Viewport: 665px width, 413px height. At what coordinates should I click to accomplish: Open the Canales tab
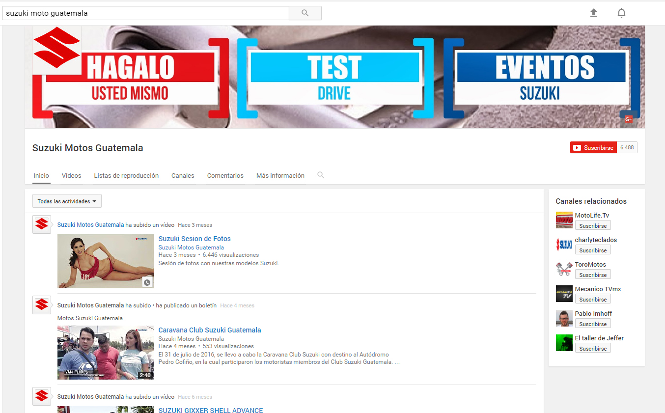click(183, 175)
